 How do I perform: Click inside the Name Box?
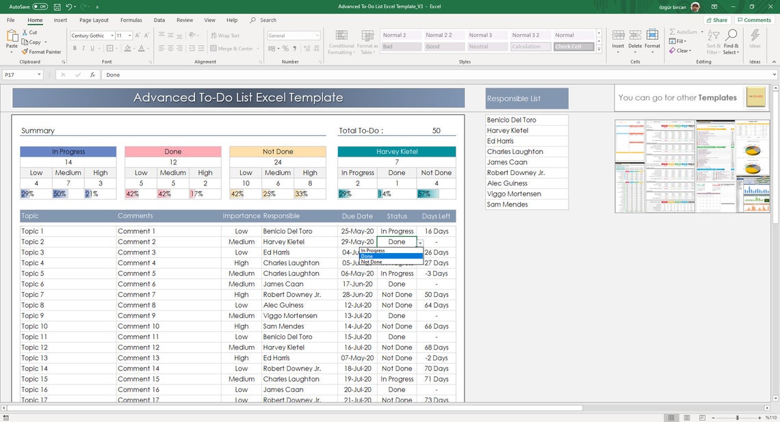tap(18, 75)
